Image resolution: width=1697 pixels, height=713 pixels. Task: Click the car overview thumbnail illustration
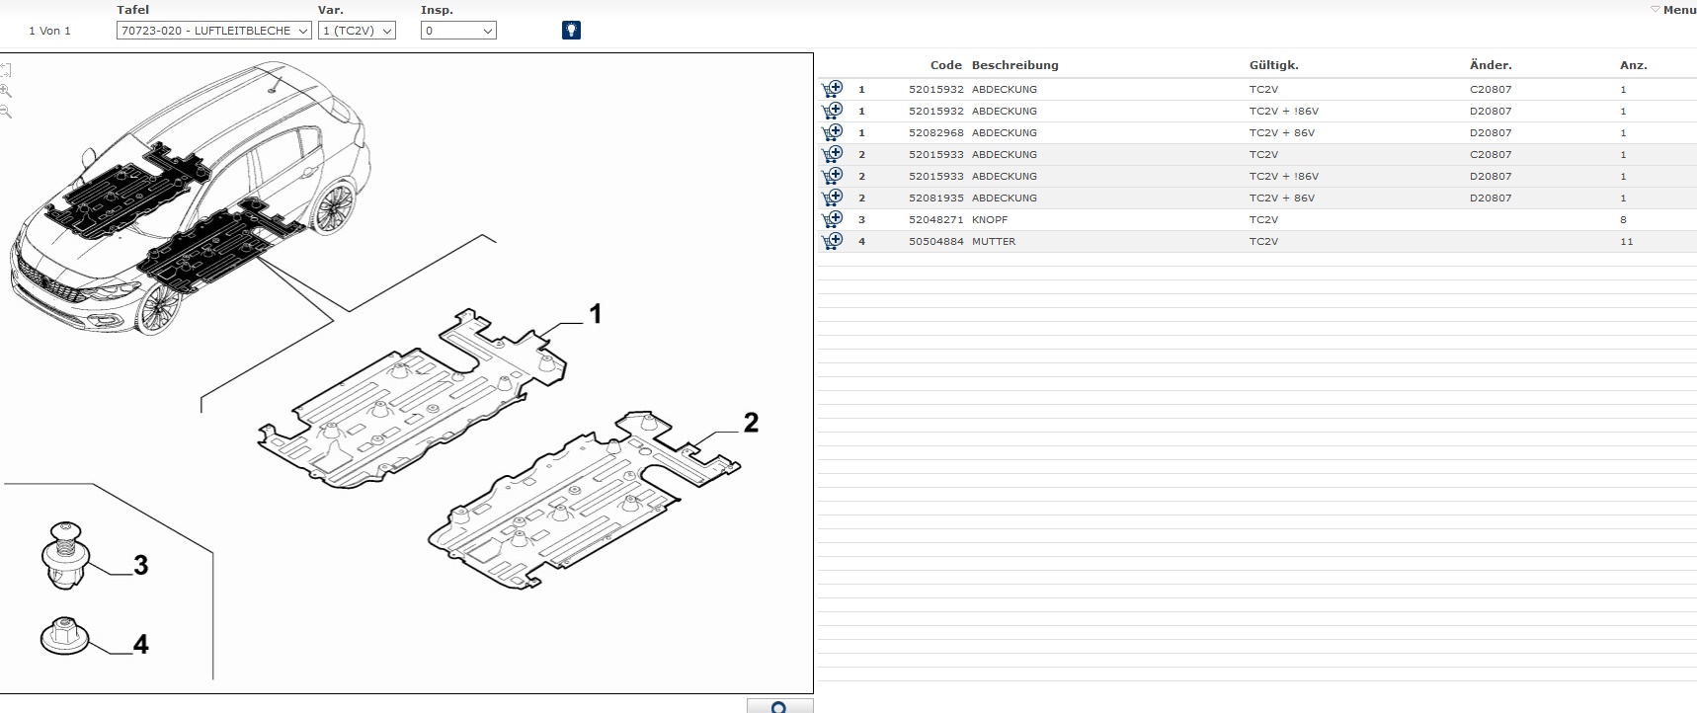[188, 198]
